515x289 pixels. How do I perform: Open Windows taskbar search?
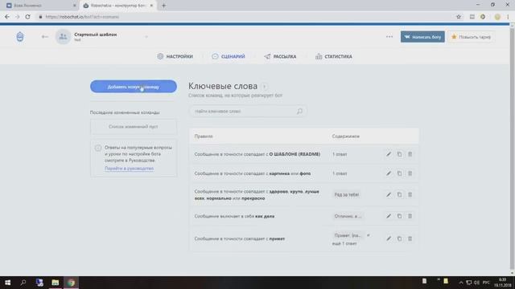click(23, 283)
